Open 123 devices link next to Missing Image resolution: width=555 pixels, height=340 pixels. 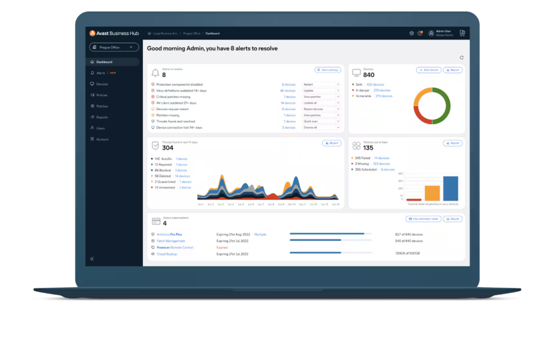381,164
